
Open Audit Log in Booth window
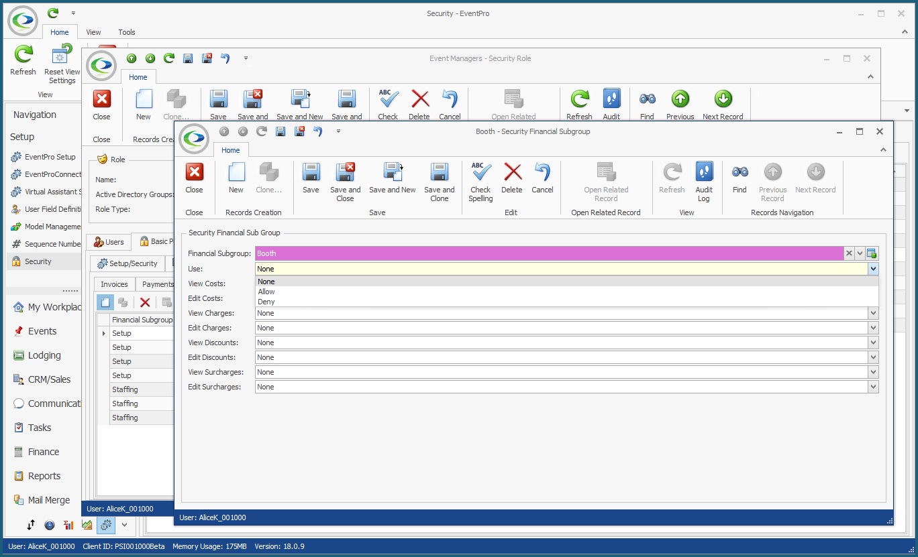(x=704, y=182)
